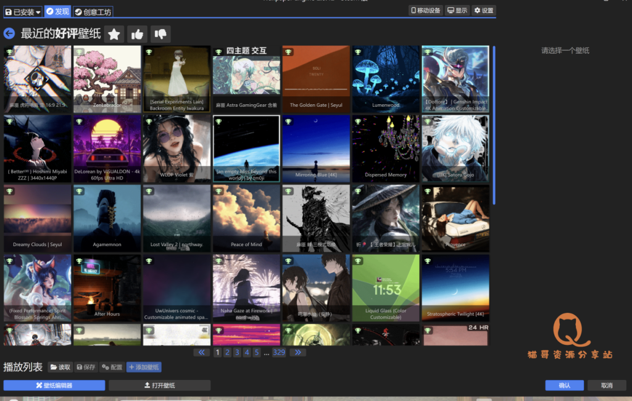Open the 已安装 dropdown
This screenshot has width=632, height=401.
click(23, 12)
